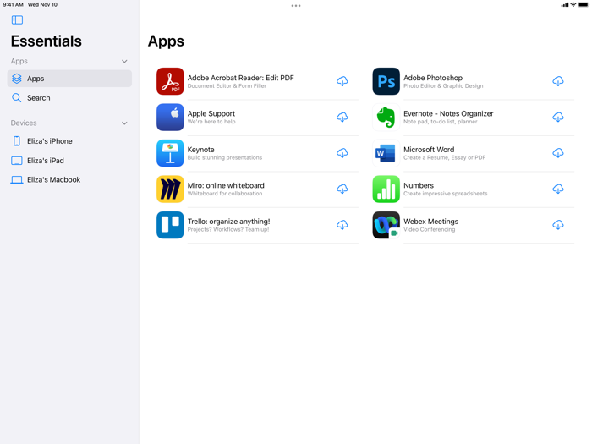Open the Apple Support app icon
Viewport: 592px width, 444px height.
170,117
